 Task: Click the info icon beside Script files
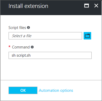[28, 27]
